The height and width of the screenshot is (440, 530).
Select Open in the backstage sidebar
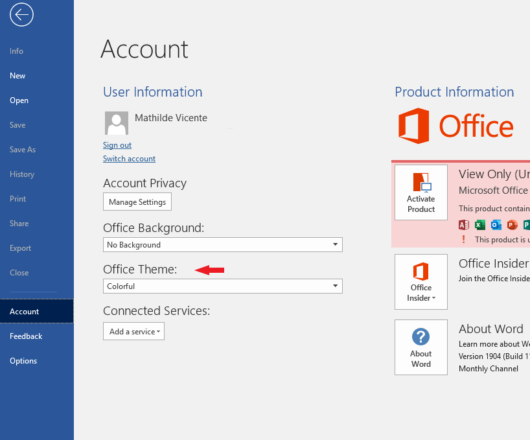[x=19, y=100]
